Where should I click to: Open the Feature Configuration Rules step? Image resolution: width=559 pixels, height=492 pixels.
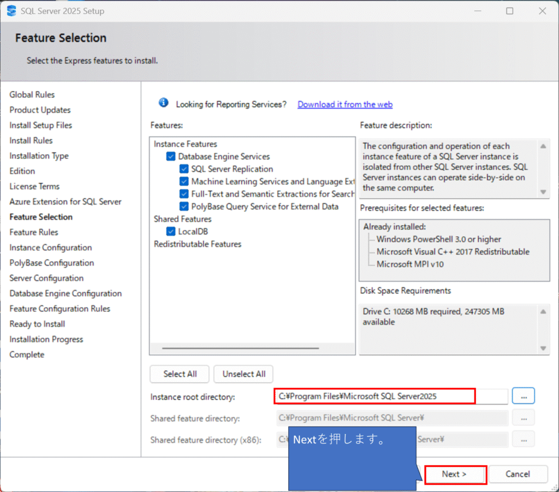tap(60, 309)
